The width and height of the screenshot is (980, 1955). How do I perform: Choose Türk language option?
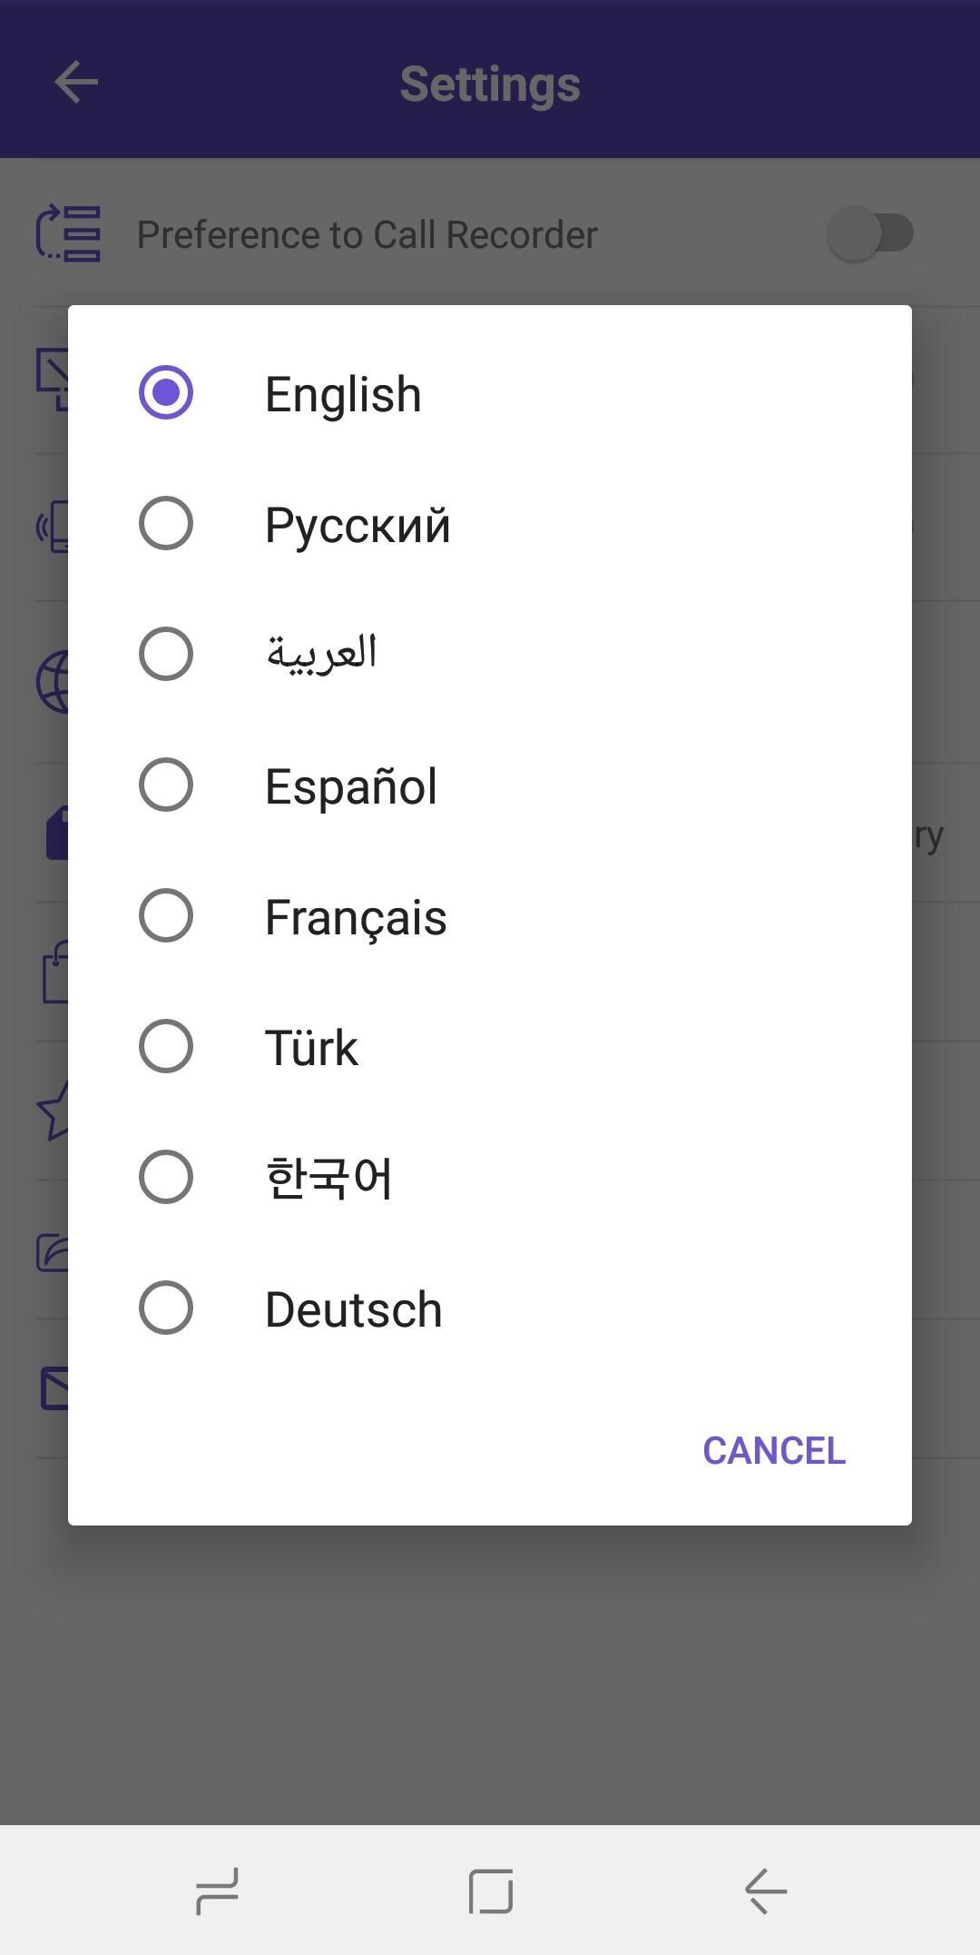(x=166, y=1047)
